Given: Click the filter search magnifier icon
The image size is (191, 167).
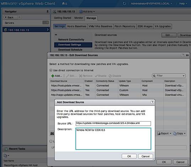Looking at the screenshot, I should click(154, 76).
